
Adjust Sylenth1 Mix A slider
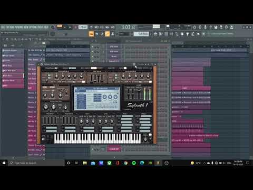128,94
